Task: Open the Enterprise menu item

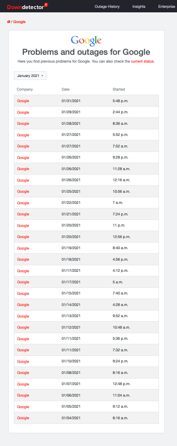Action: (167, 7)
